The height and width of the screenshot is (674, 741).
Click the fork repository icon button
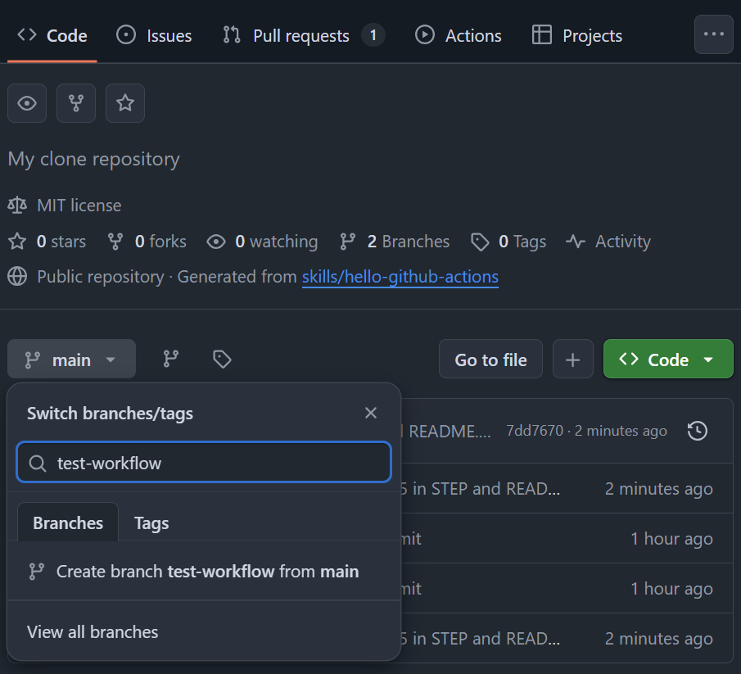tap(76, 103)
